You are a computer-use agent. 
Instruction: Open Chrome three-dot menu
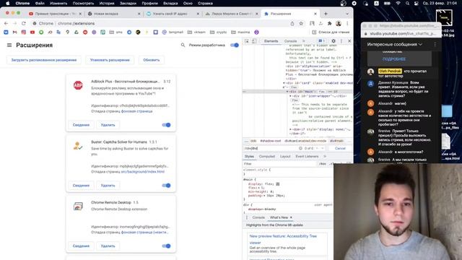tap(347, 23)
